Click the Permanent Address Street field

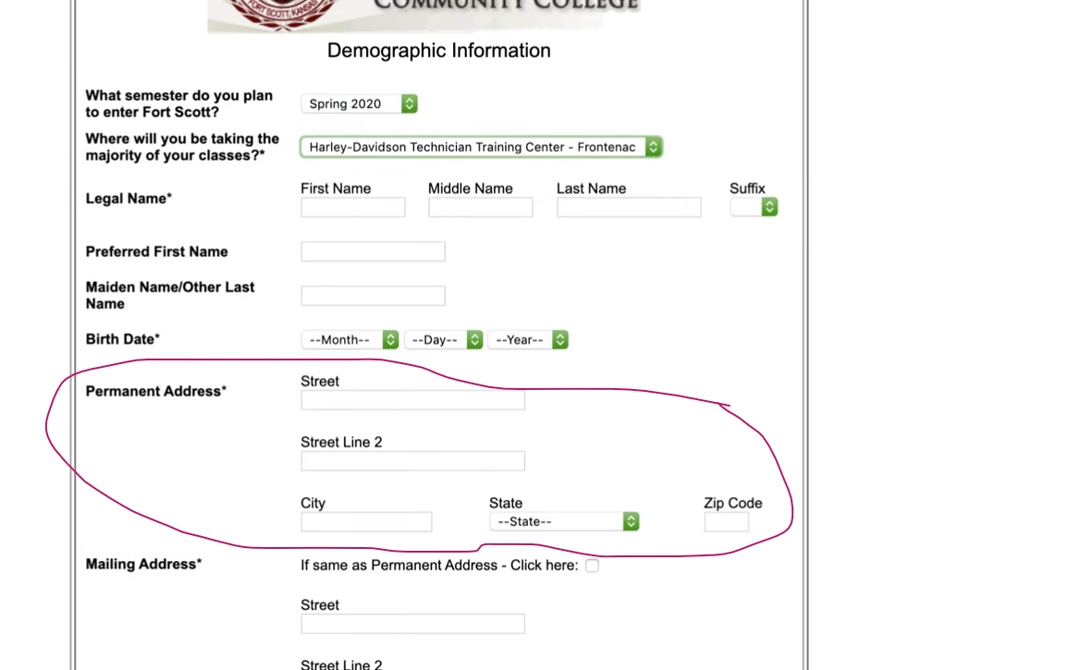pyautogui.click(x=412, y=400)
